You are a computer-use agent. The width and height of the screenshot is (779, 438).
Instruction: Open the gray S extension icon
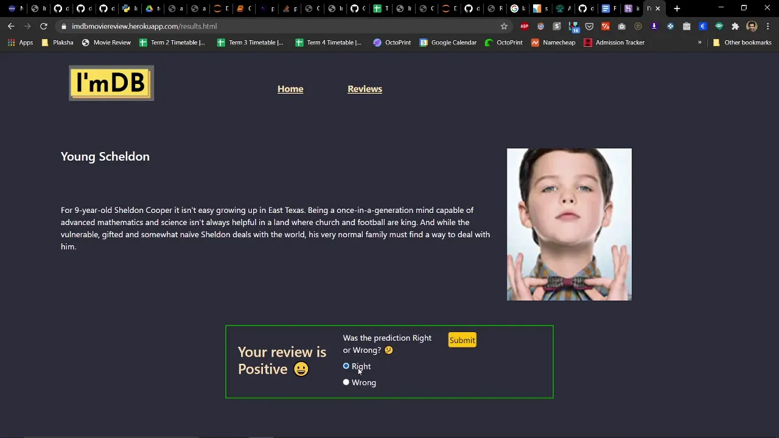coord(557,26)
